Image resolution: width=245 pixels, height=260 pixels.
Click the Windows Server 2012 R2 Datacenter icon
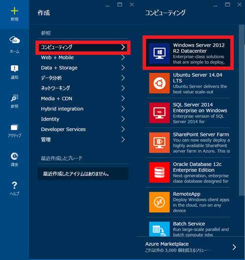point(159,53)
